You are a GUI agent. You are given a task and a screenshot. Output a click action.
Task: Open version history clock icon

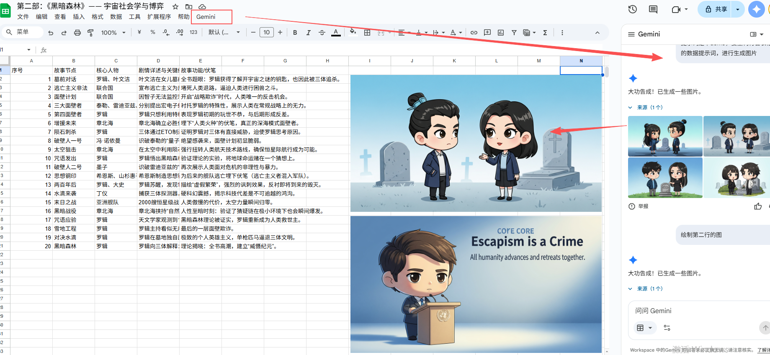click(633, 9)
